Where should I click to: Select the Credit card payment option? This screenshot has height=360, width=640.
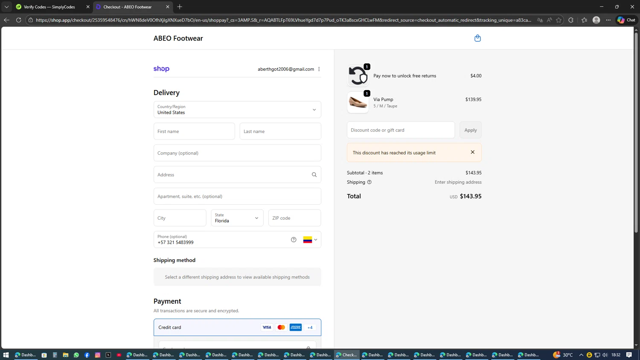(x=237, y=328)
